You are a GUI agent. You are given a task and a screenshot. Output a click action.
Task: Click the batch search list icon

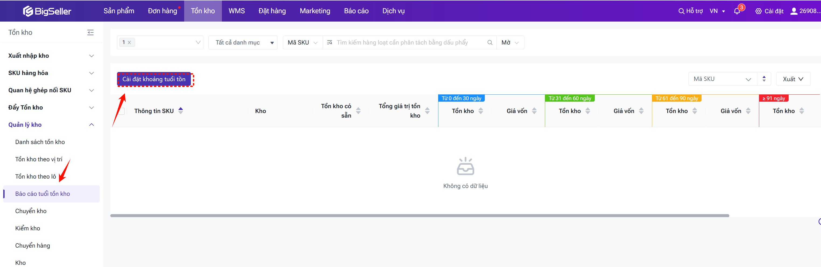[x=329, y=43]
